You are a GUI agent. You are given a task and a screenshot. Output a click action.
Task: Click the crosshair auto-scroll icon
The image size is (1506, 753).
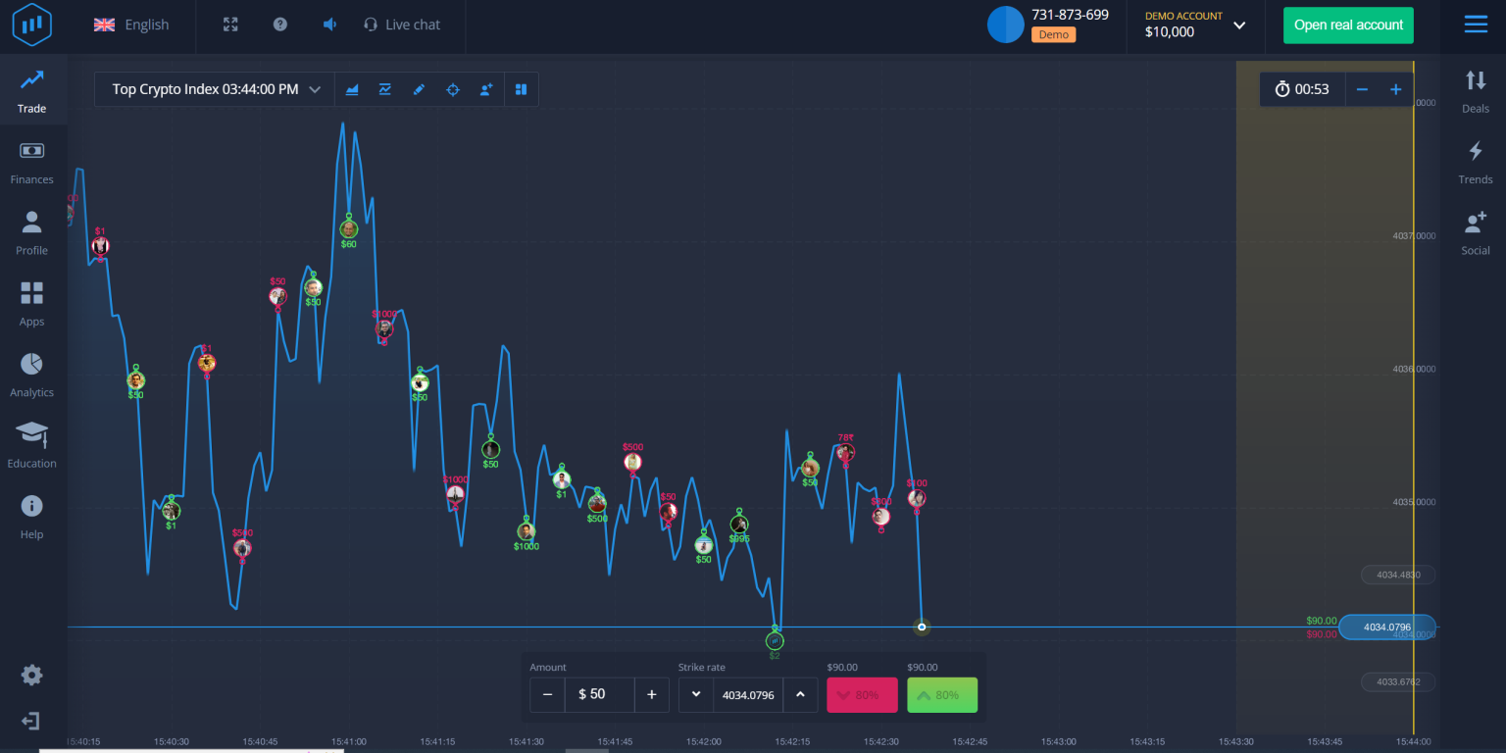[x=453, y=89]
